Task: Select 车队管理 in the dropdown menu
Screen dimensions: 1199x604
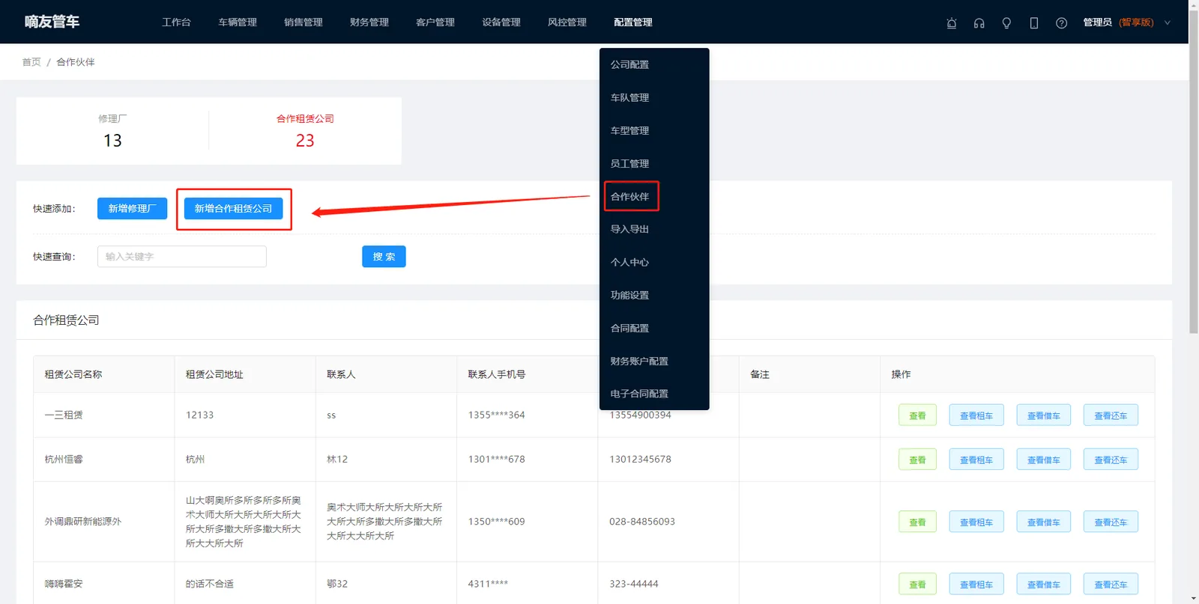Action: point(654,97)
